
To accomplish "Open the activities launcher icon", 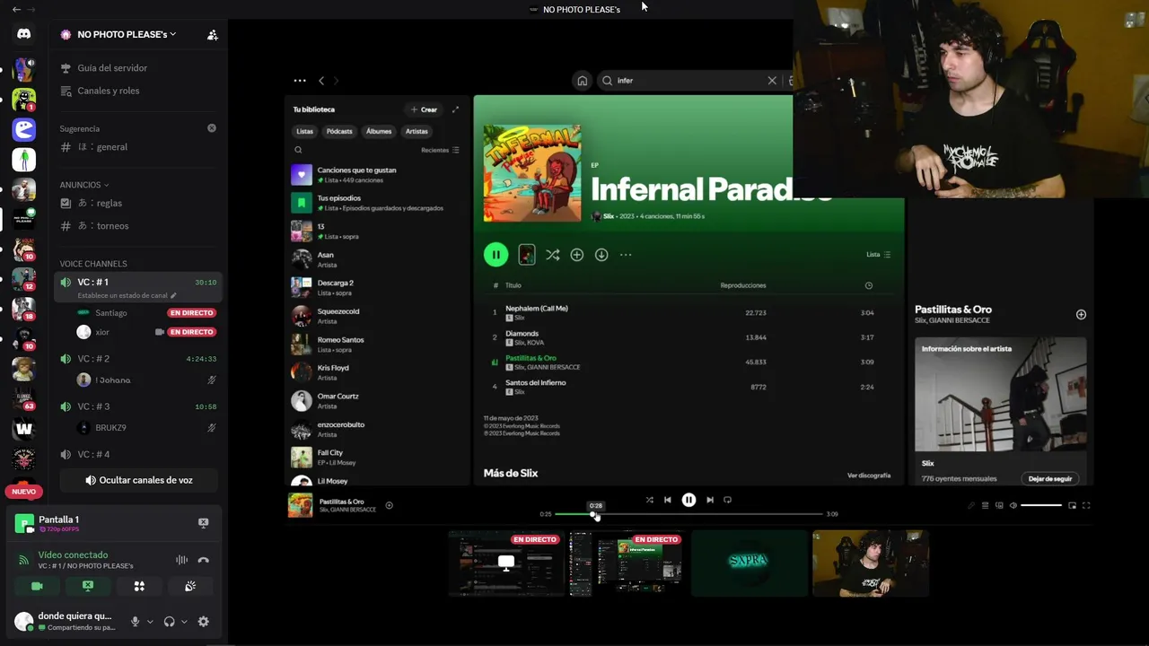I will (x=139, y=586).
